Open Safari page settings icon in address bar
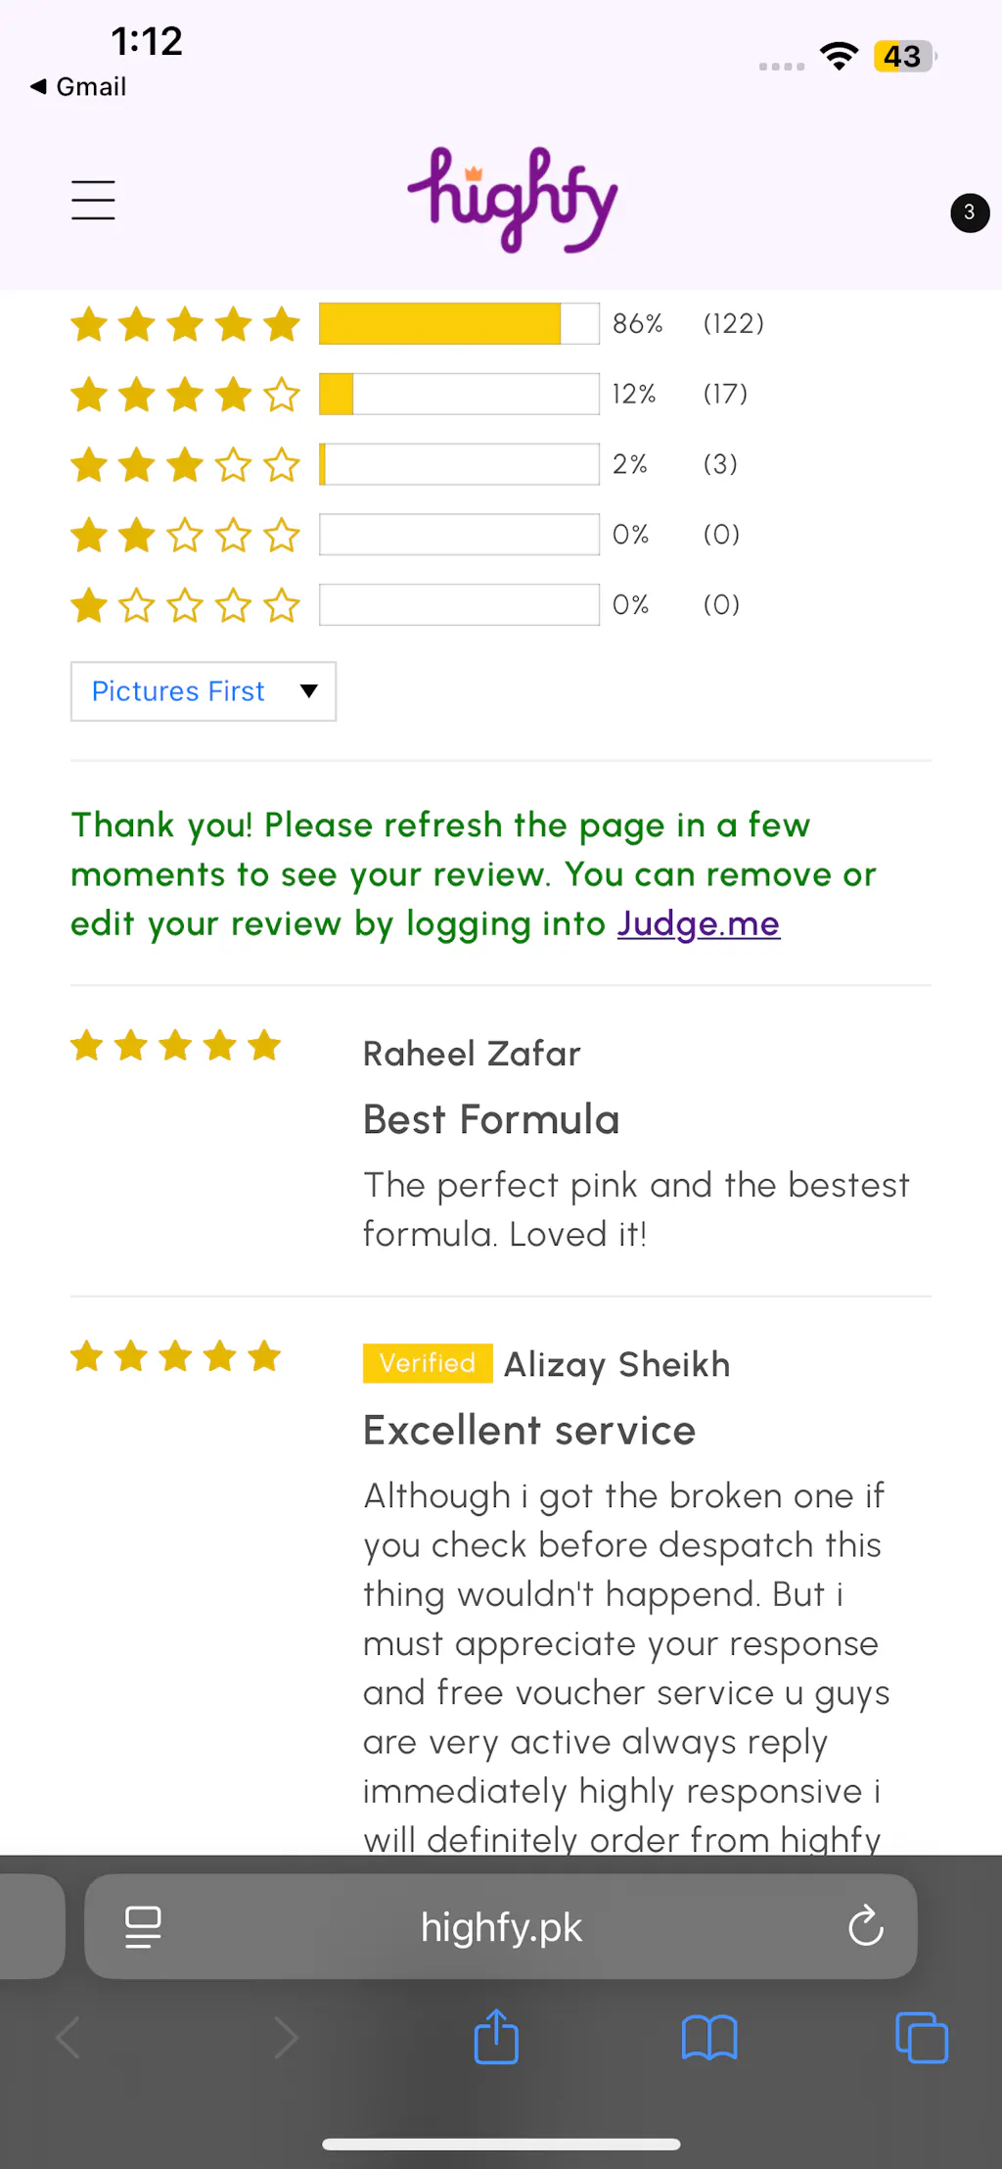 point(143,1926)
